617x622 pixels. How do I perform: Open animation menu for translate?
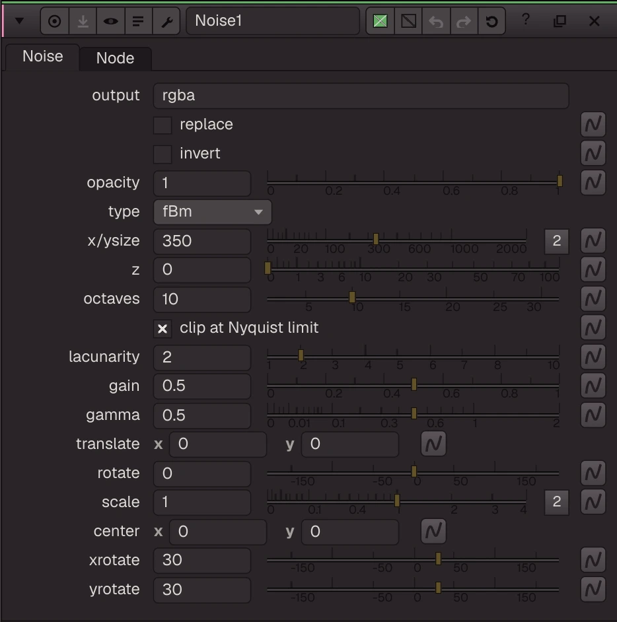433,444
